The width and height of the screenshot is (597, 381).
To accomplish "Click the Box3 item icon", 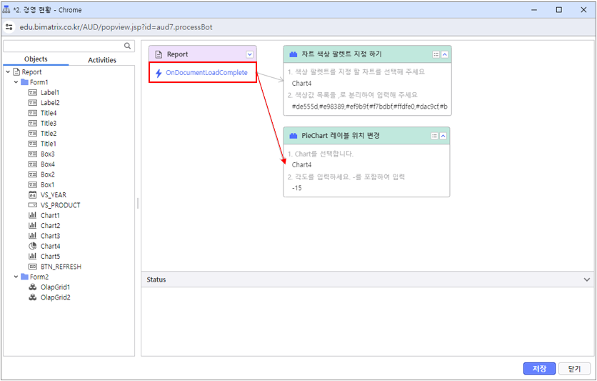I will pos(33,154).
